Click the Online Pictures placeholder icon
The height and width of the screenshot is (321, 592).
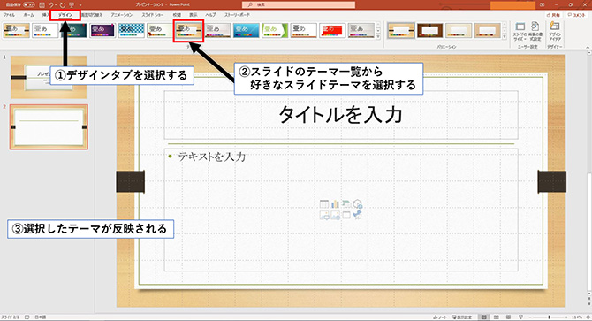click(x=335, y=215)
